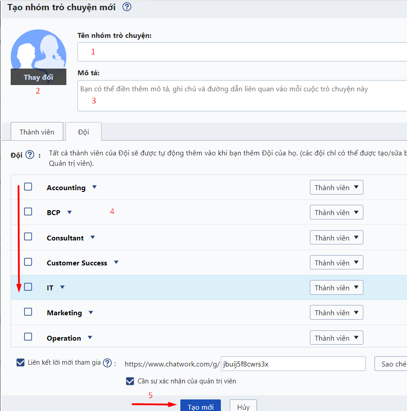
Task: Click the IT team name
Action: [50, 288]
